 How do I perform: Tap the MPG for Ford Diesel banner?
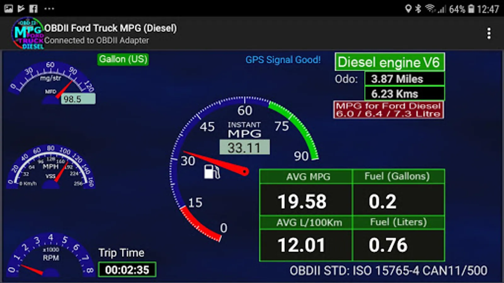(x=388, y=110)
